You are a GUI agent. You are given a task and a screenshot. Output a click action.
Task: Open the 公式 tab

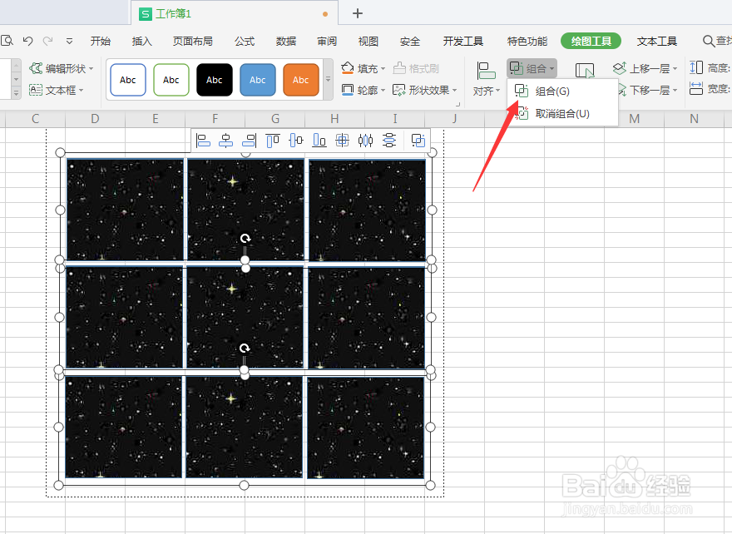[x=245, y=41]
